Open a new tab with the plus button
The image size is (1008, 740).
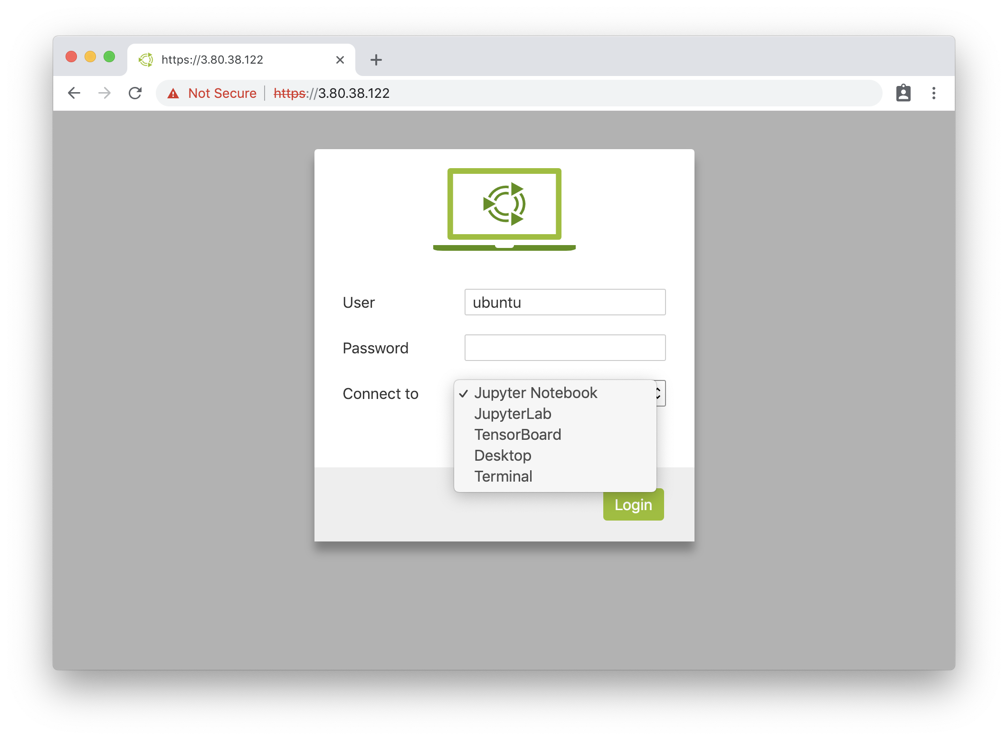tap(376, 60)
